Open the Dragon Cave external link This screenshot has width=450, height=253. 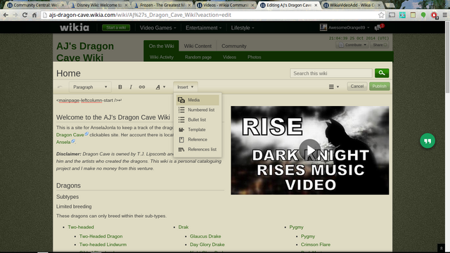(70, 135)
